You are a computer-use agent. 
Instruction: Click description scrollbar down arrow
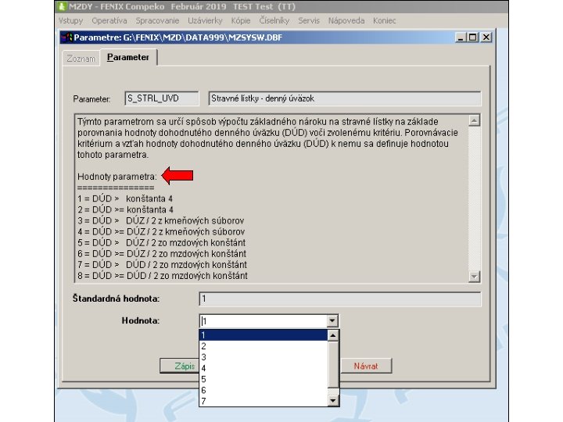[474, 277]
